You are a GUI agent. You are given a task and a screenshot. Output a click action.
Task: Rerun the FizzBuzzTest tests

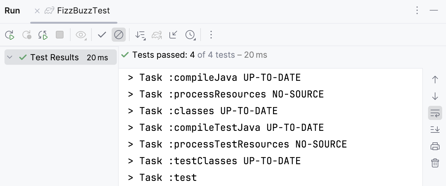(x=10, y=35)
